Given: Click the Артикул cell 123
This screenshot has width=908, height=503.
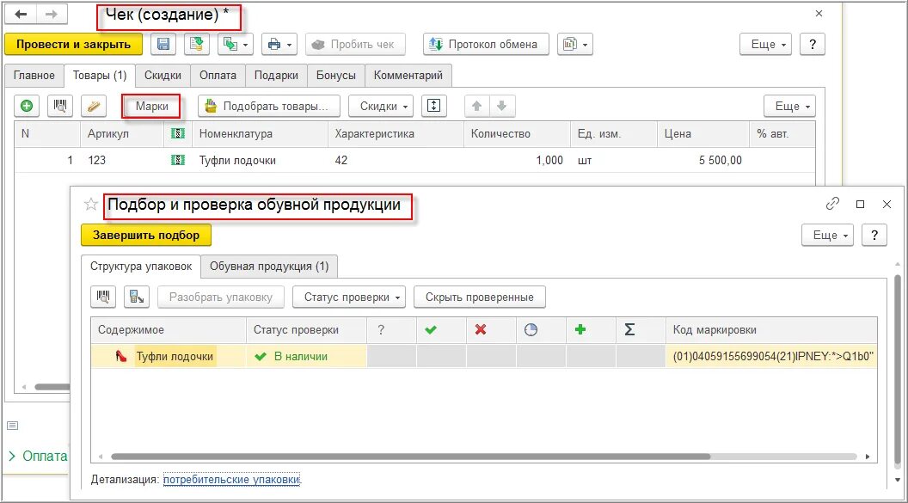Looking at the screenshot, I should tap(122, 160).
